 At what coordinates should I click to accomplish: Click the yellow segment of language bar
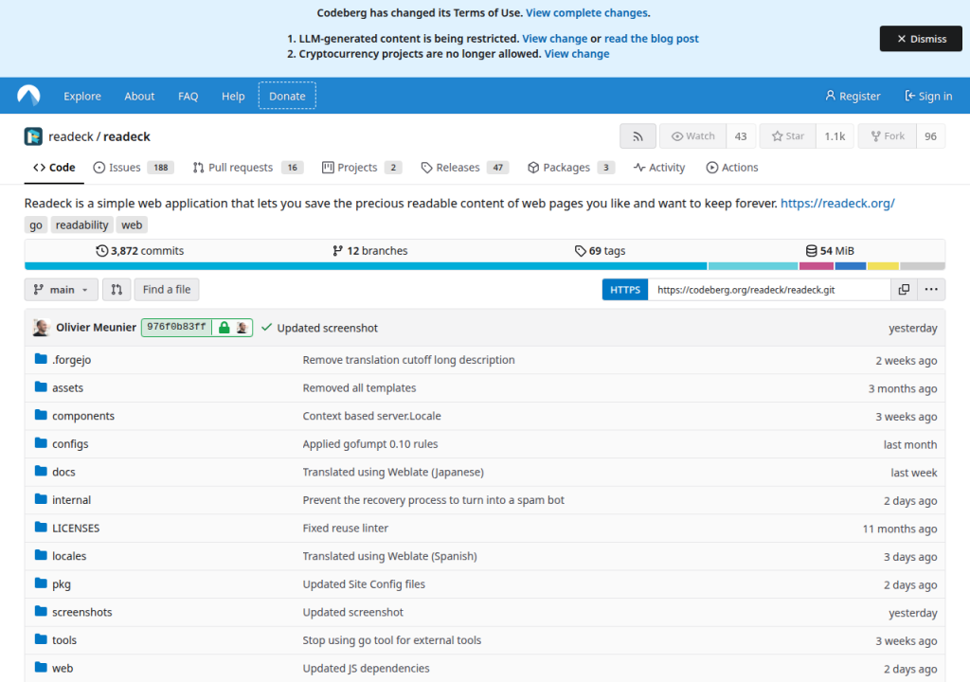coord(883,266)
